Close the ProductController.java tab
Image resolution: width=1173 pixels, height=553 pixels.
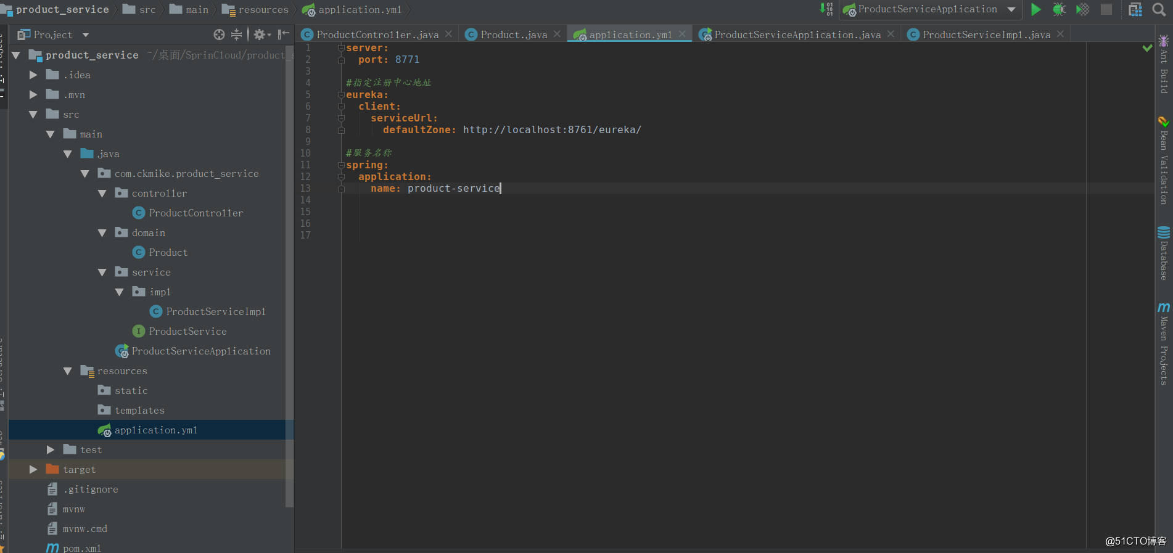click(449, 34)
